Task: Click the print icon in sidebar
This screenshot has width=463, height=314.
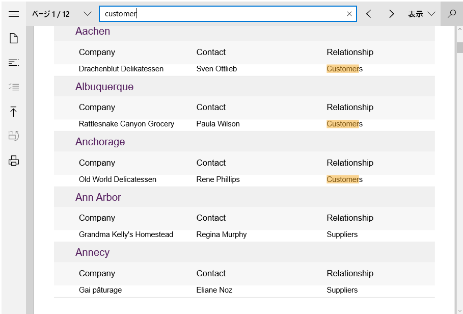Action: point(14,161)
